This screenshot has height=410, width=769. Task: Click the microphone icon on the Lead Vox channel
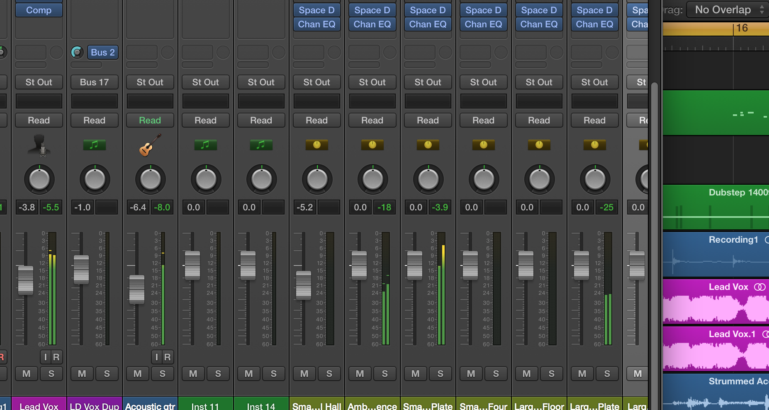point(39,146)
